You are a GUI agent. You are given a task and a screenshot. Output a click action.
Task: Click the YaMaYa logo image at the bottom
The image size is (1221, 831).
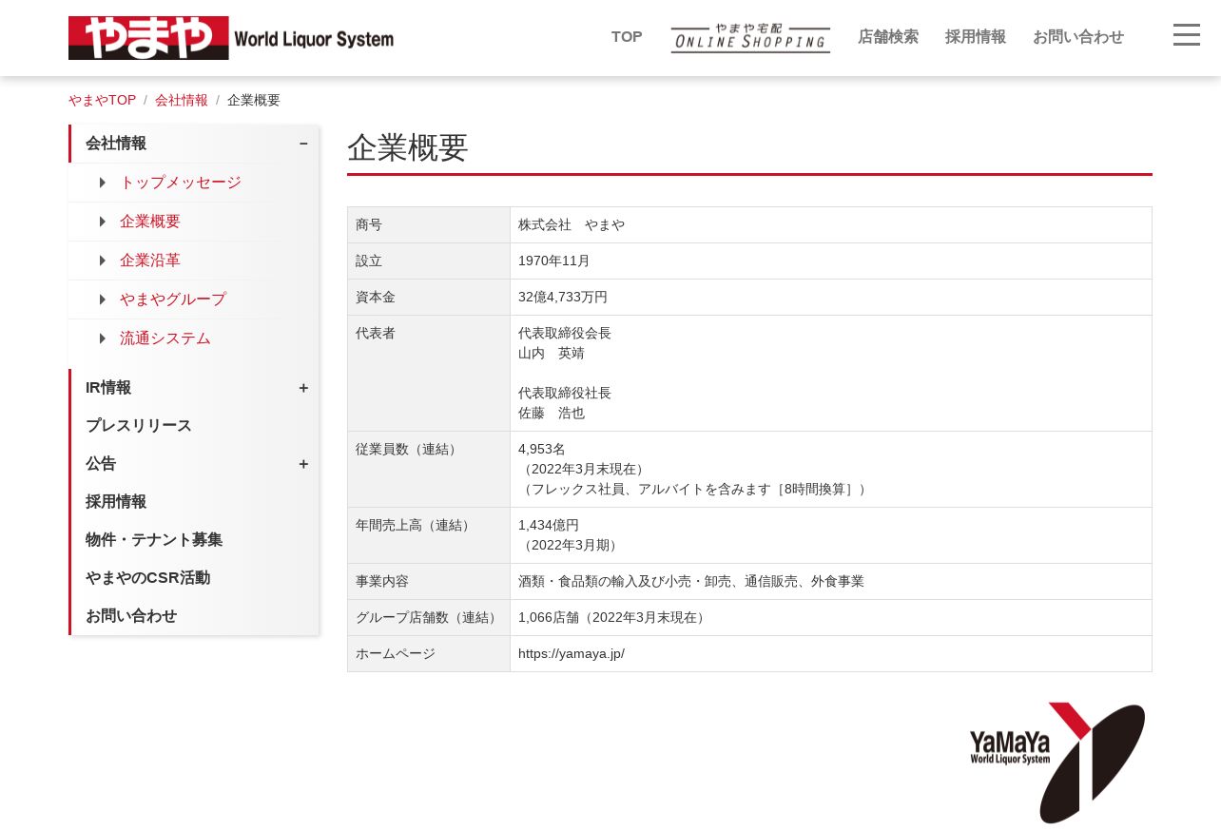pyautogui.click(x=1057, y=763)
